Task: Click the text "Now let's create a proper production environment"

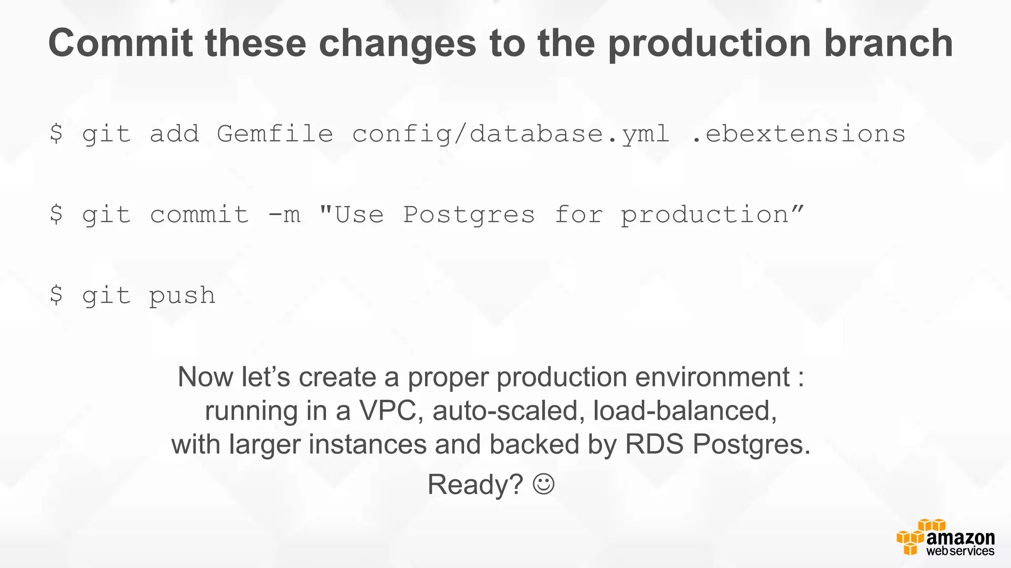Action: pyautogui.click(x=484, y=377)
